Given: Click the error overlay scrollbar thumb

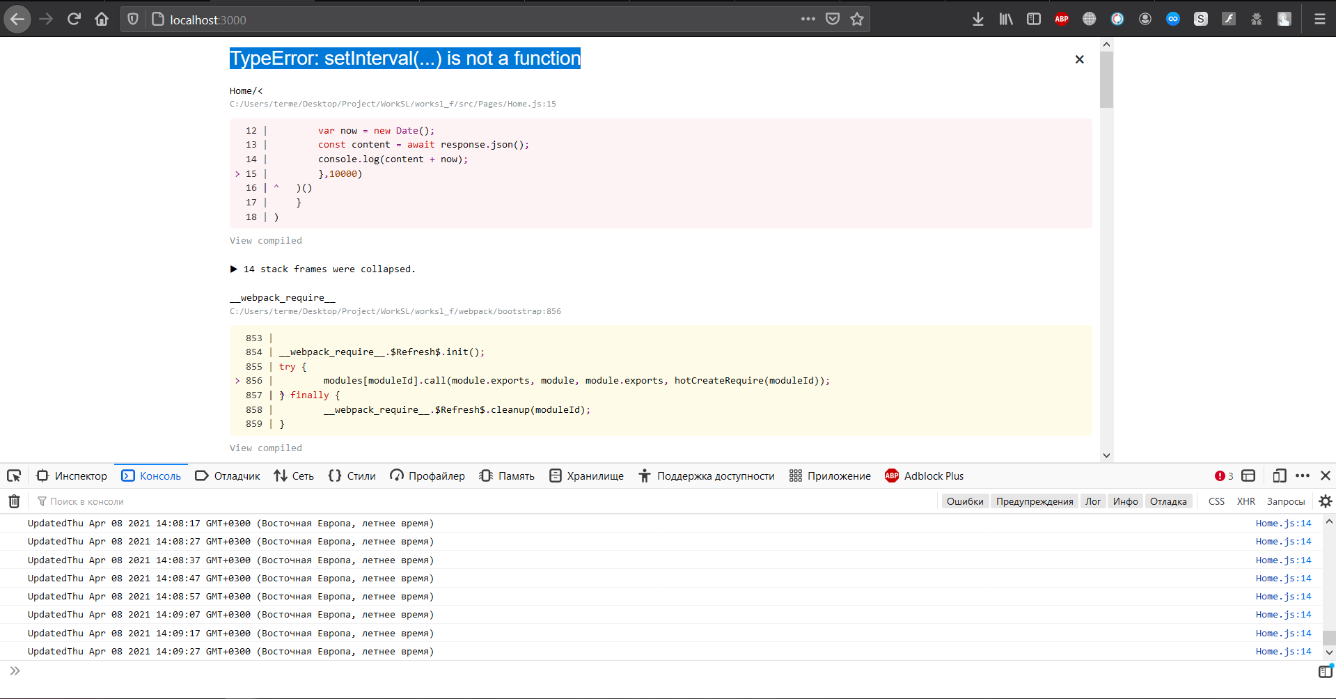Looking at the screenshot, I should [x=1107, y=79].
